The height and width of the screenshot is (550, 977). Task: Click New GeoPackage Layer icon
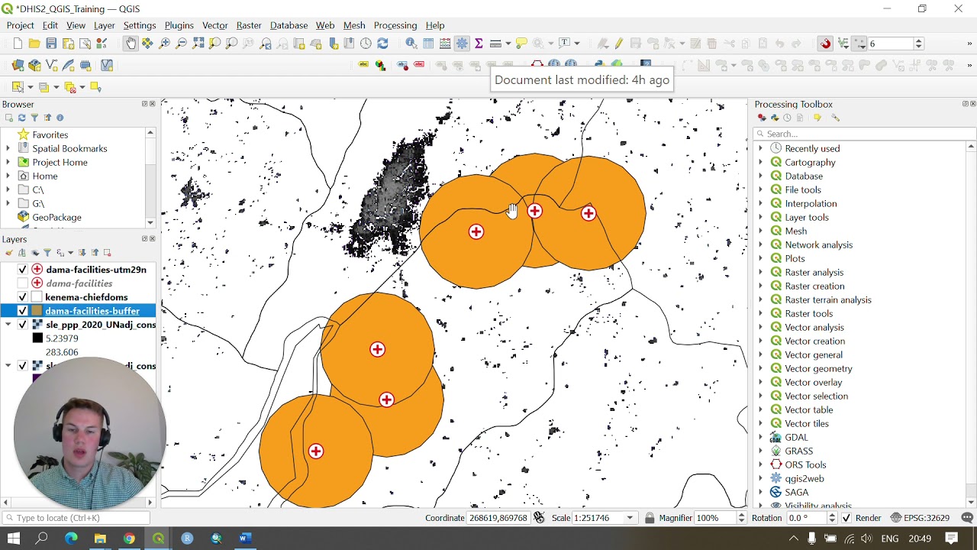[x=34, y=66]
